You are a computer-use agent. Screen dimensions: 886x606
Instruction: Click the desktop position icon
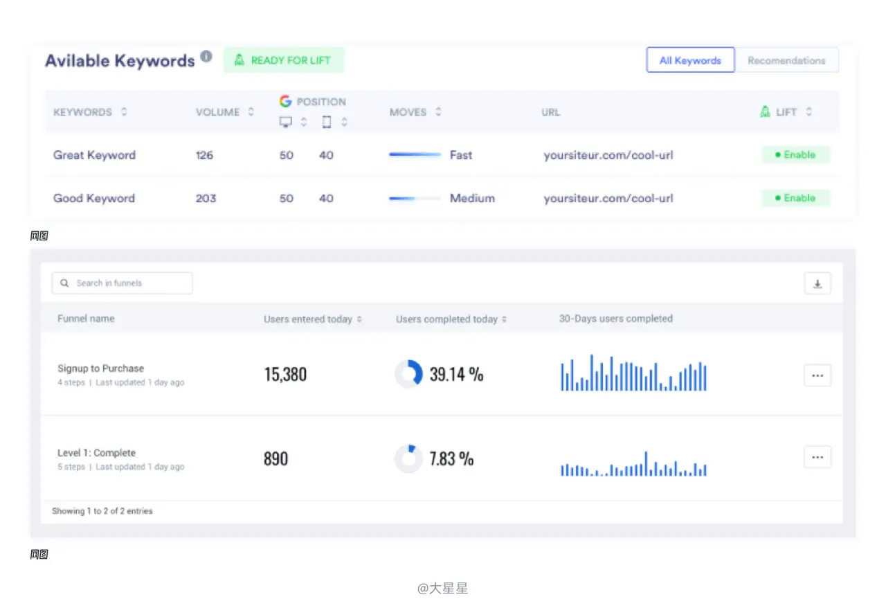(285, 123)
